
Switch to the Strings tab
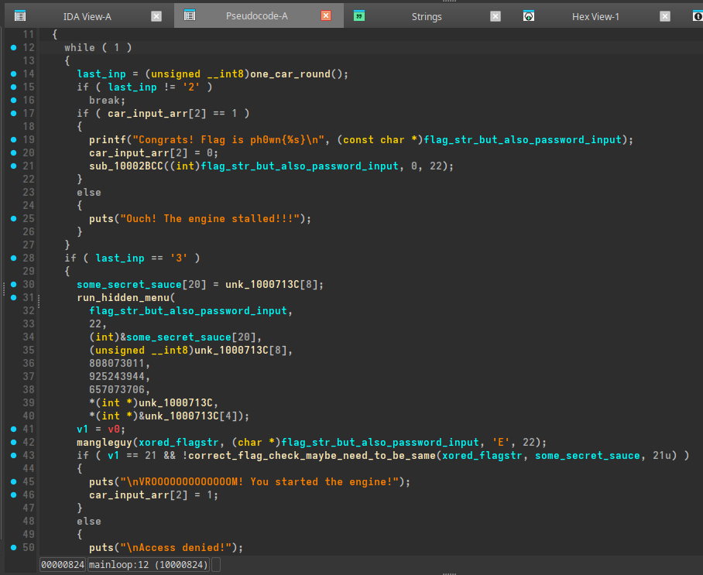[427, 16]
